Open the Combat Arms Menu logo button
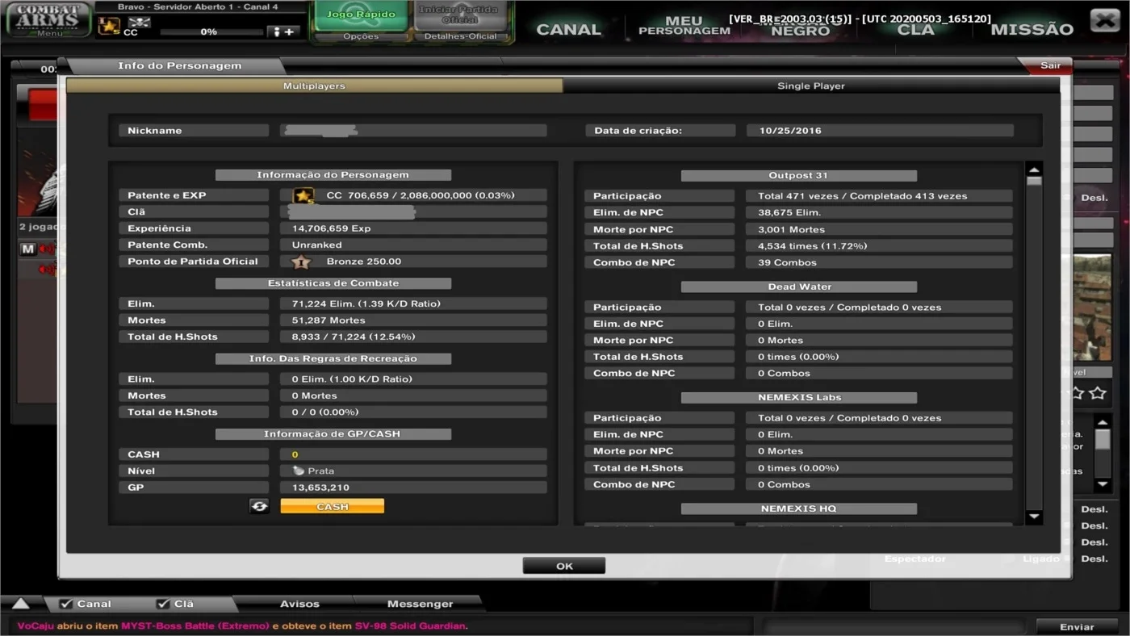 [x=48, y=19]
